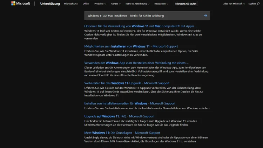
Task: Open Upgrade auf Windows 11: FAQ link
Action: coord(119,116)
